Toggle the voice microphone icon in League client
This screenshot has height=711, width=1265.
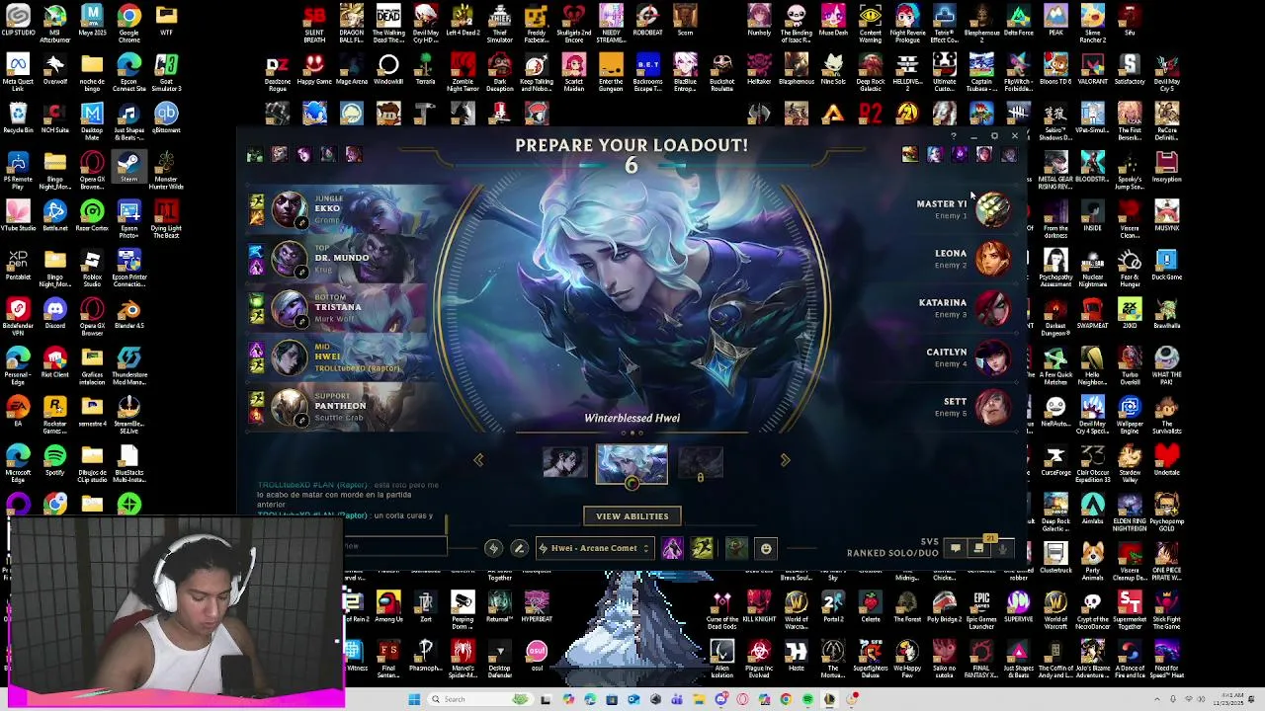[1003, 548]
